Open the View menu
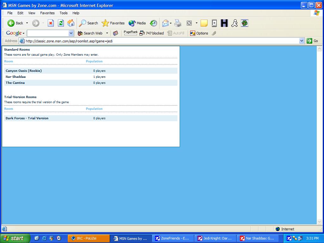This screenshot has width=324, height=243. tap(32, 13)
